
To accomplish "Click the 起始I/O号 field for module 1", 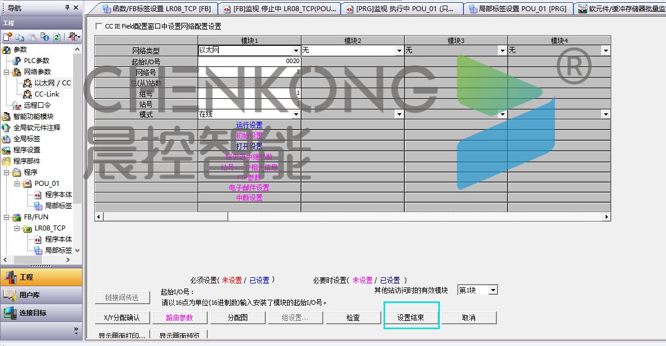I will [x=250, y=61].
